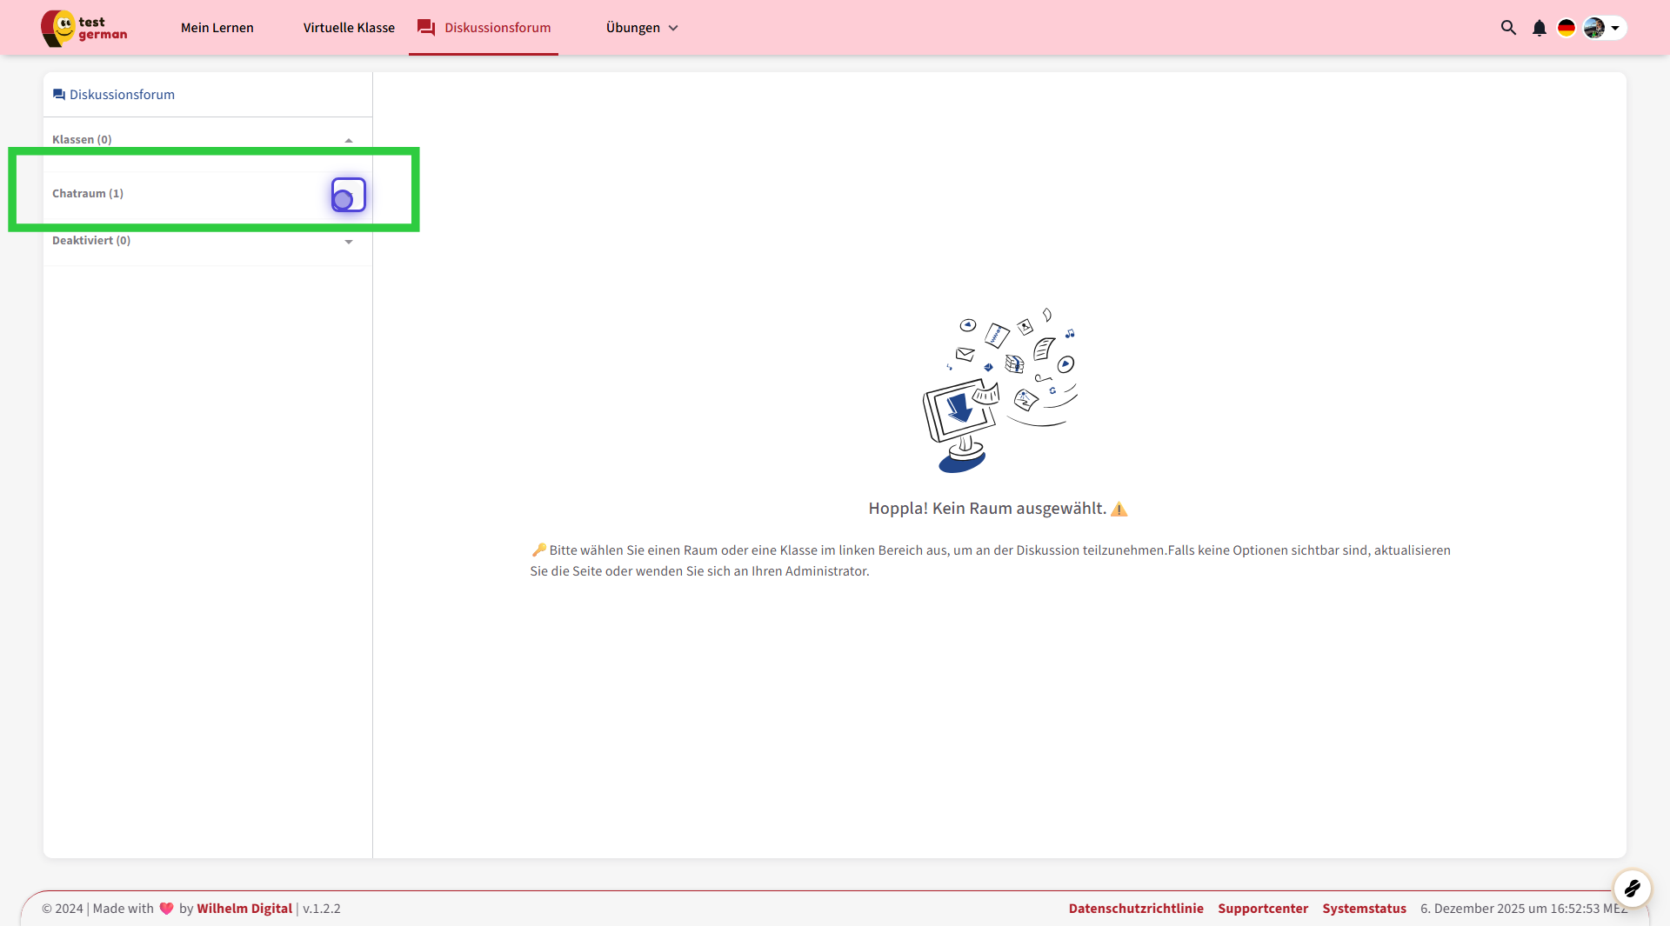Click the warning triangle beside the Hoppla message
Screen dimensions: 1670x926
click(x=1119, y=510)
